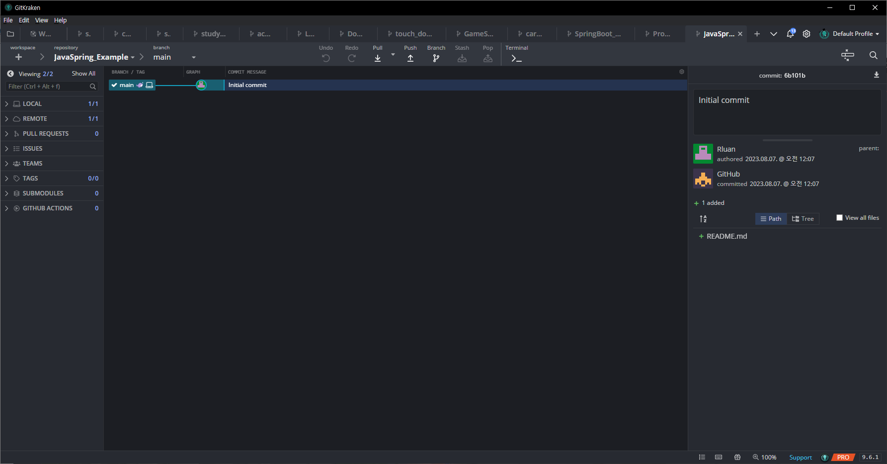Image resolution: width=887 pixels, height=464 pixels.
Task: Push commits using the Push icon
Action: pos(410,58)
